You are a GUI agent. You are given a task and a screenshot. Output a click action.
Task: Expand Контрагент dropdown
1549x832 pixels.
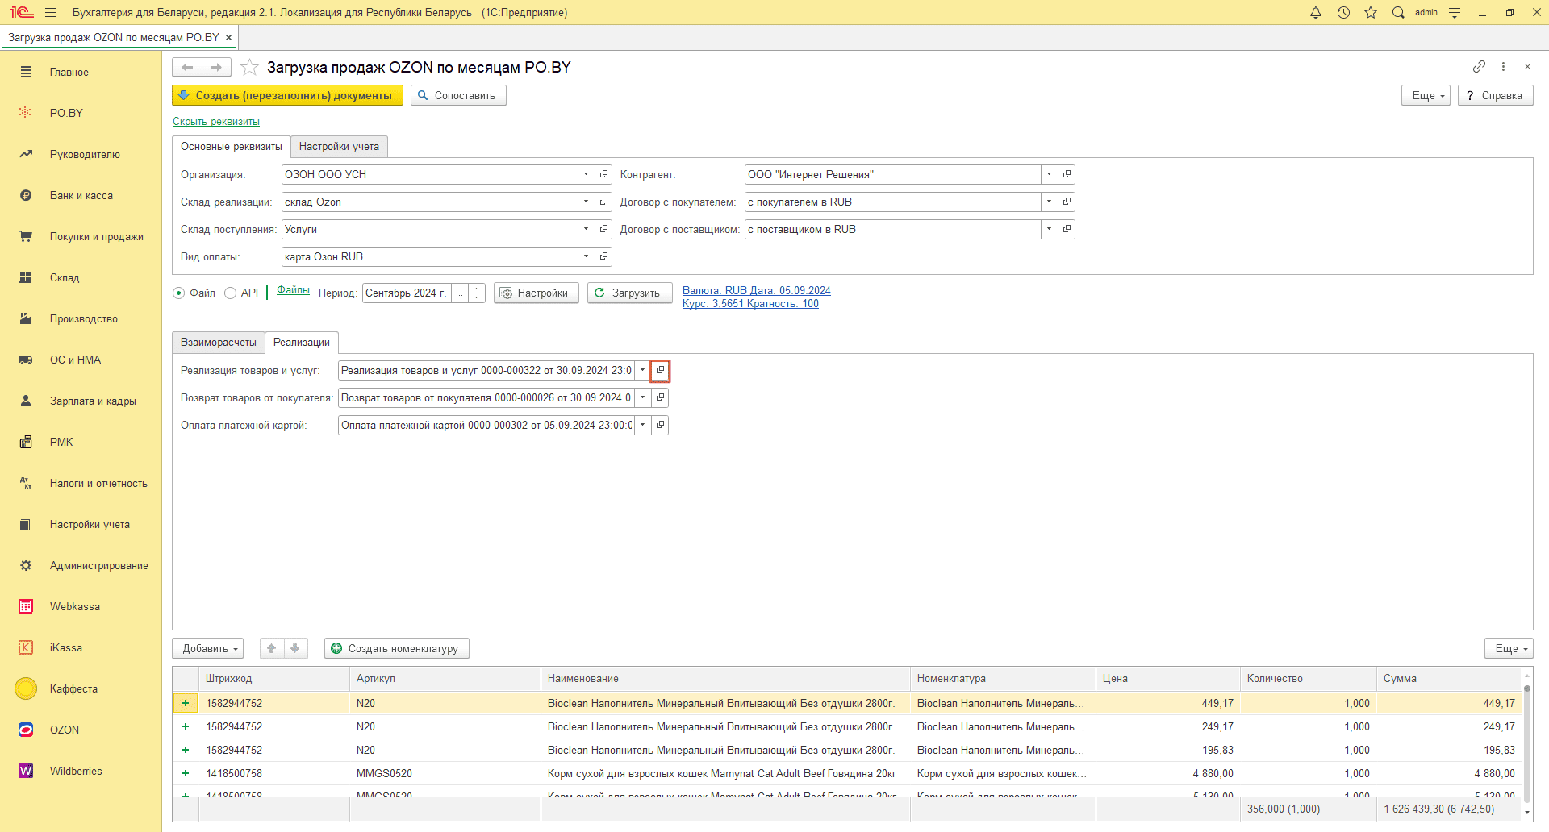(1050, 174)
